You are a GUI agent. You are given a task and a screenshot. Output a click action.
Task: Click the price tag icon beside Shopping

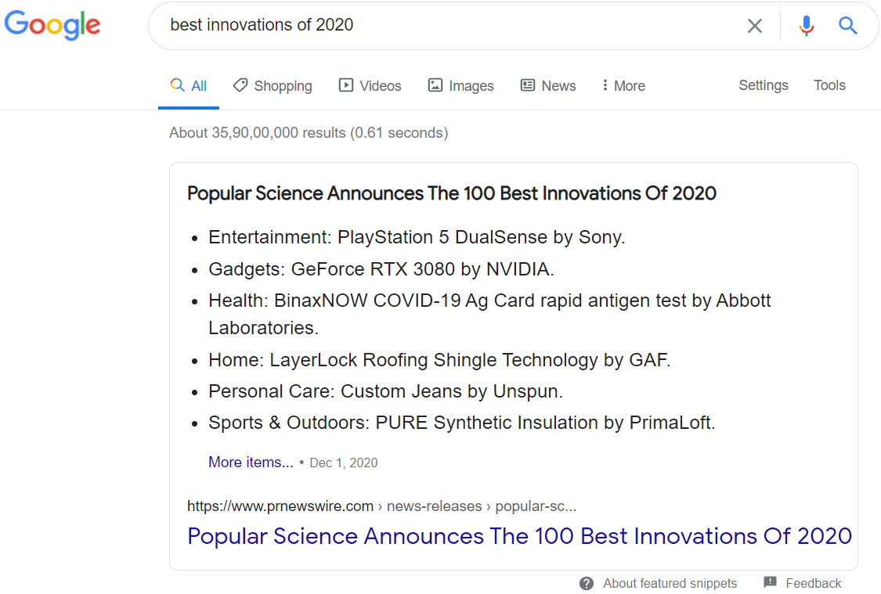pyautogui.click(x=241, y=85)
